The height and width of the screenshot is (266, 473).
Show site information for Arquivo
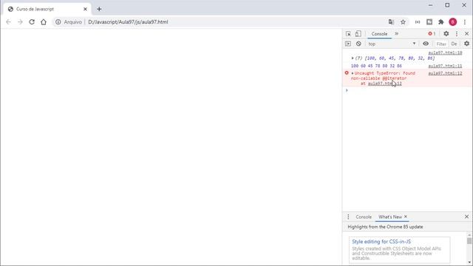tap(69, 22)
